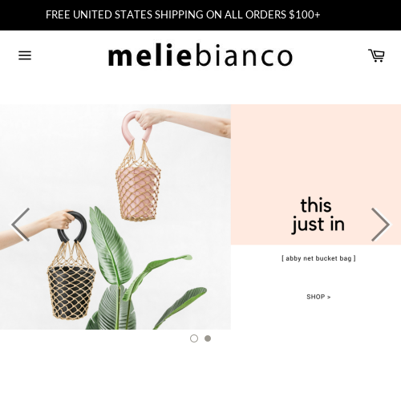Advance to the next slide arrow
Screen dimensions: 401x401
[381, 225]
